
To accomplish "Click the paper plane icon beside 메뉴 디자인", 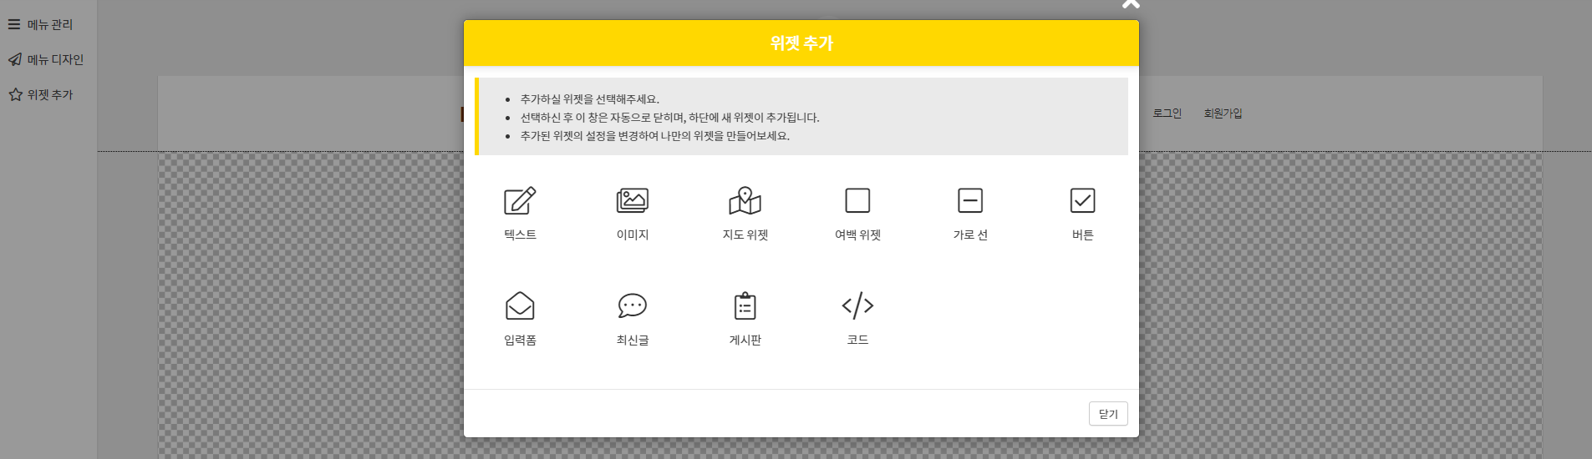I will (x=14, y=59).
